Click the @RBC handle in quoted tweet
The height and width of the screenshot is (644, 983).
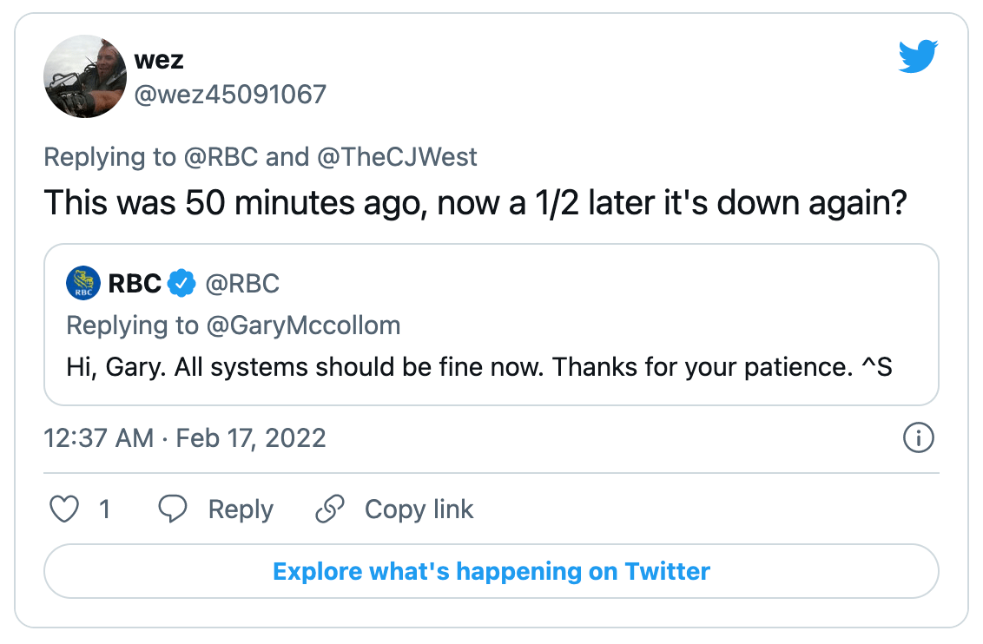point(241,284)
